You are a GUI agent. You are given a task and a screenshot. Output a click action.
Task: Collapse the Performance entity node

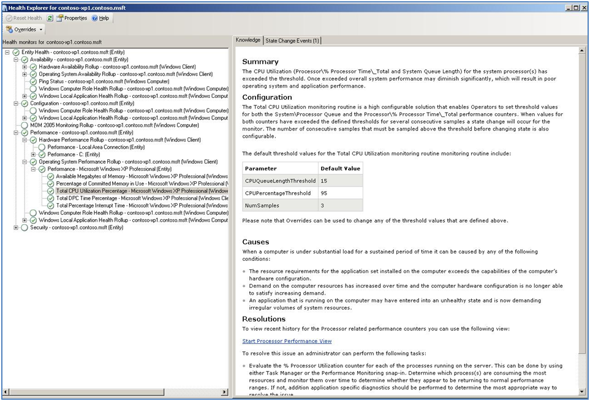(x=16, y=133)
